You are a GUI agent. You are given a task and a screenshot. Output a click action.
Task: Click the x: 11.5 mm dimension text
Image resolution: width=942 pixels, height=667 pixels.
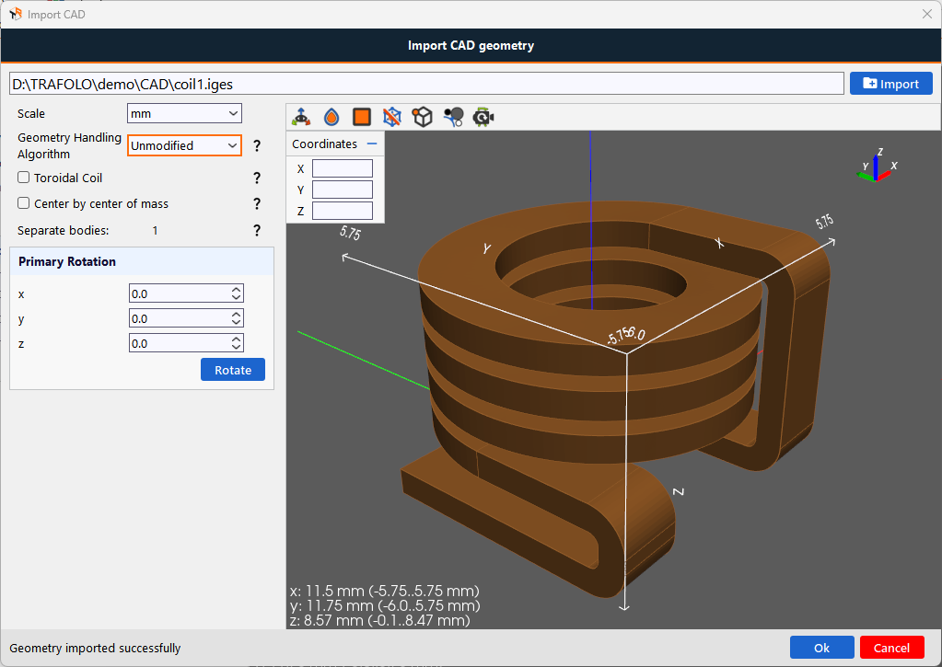pyautogui.click(x=385, y=591)
